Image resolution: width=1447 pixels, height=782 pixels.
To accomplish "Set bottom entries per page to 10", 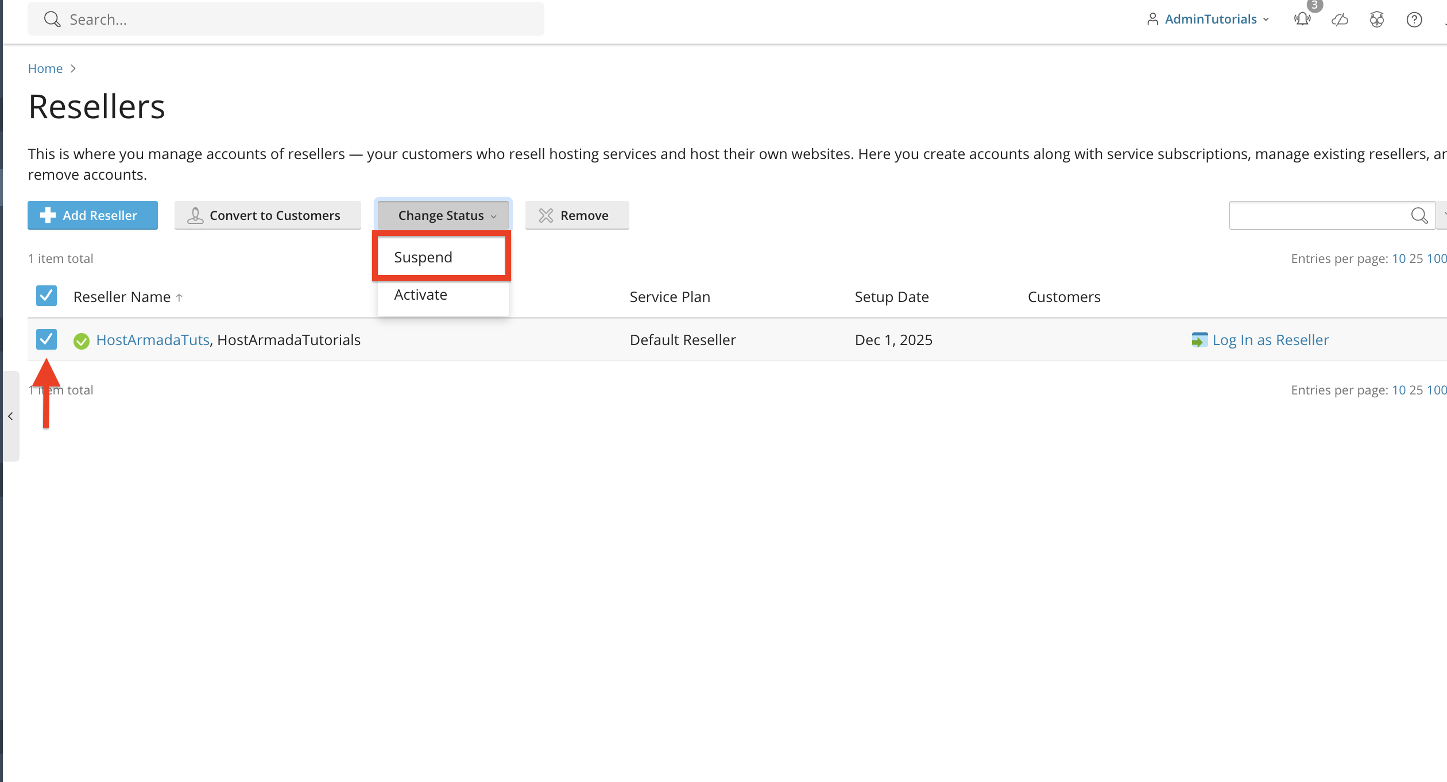I will pyautogui.click(x=1399, y=390).
